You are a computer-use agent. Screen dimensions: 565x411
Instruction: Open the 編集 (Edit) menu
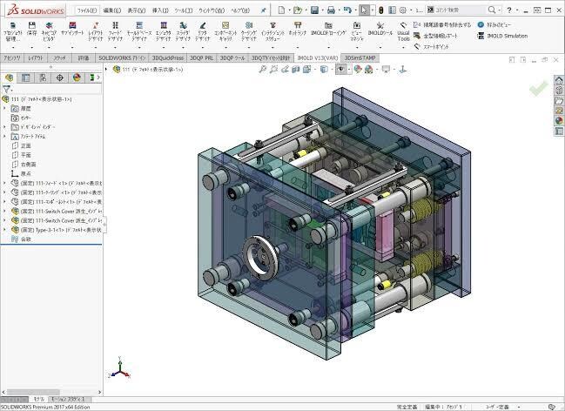coord(112,10)
